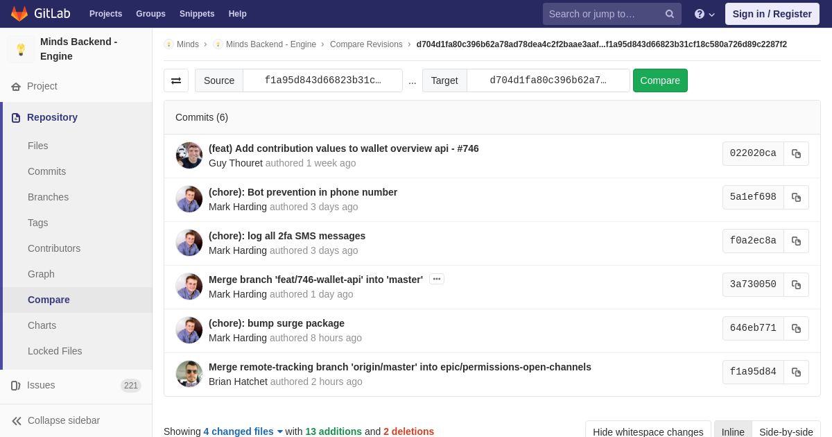Copy commit SHA 3a730050

click(x=796, y=285)
